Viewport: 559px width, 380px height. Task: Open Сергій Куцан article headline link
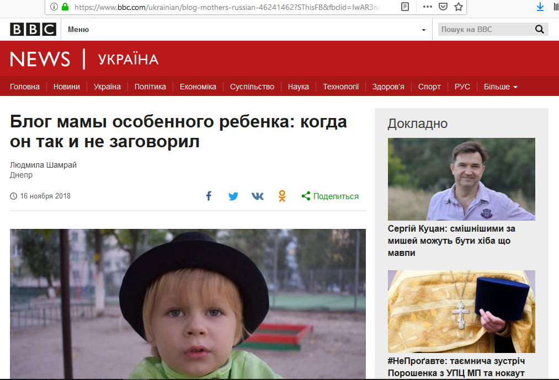tap(451, 240)
